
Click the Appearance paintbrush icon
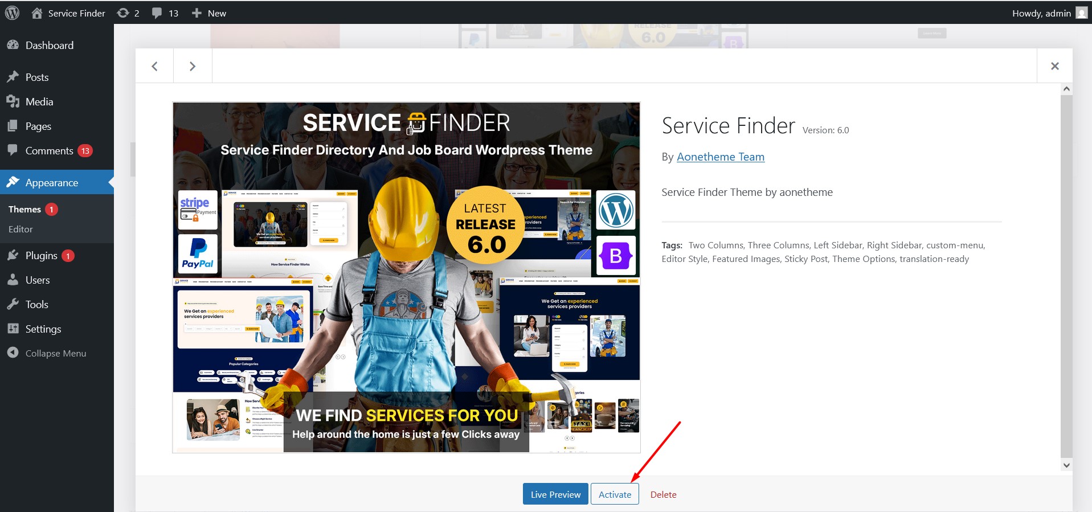click(x=13, y=182)
